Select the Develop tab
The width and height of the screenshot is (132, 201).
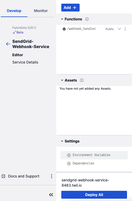coord(14,11)
